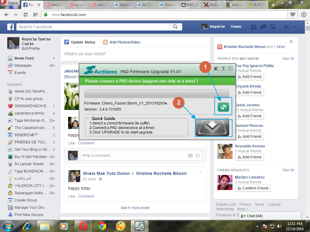This screenshot has width=310, height=232.
Task: Click See 6 more posts link
Action: coord(135,208)
